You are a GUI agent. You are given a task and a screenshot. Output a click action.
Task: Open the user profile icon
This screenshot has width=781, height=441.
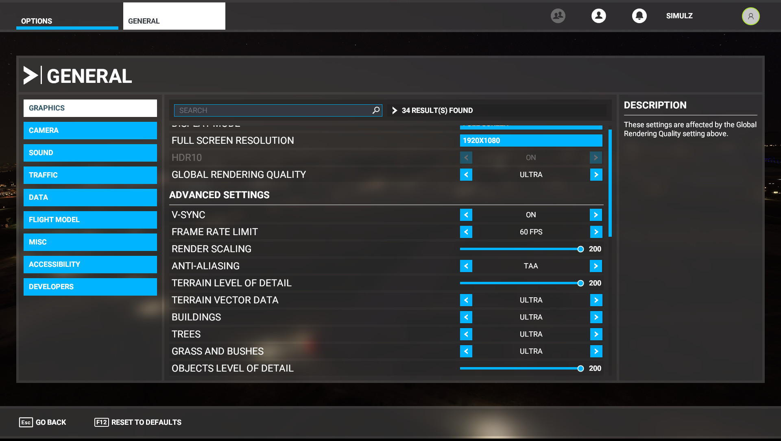tap(598, 16)
